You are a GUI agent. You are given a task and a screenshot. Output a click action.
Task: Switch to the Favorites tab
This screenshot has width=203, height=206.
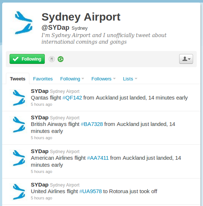[43, 79]
